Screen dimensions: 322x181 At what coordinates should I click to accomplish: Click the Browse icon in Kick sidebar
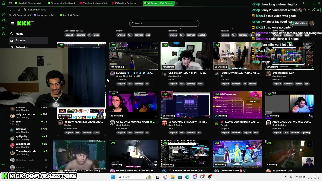coord(12,40)
